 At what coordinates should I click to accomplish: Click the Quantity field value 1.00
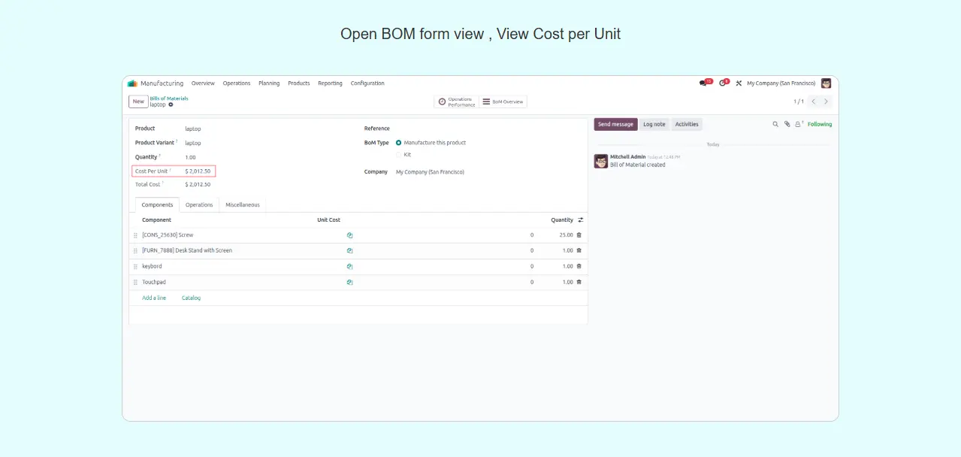tap(190, 158)
